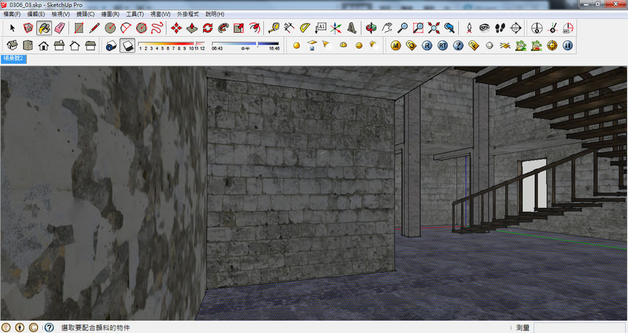
Task: Open the 視窗(W) menu
Action: tap(160, 14)
